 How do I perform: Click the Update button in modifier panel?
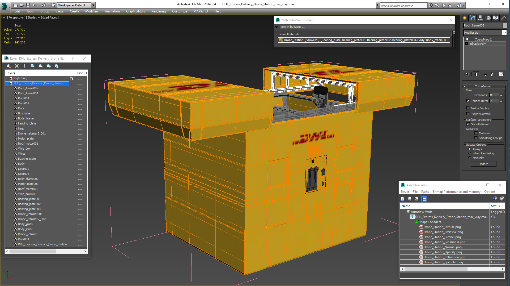point(483,163)
